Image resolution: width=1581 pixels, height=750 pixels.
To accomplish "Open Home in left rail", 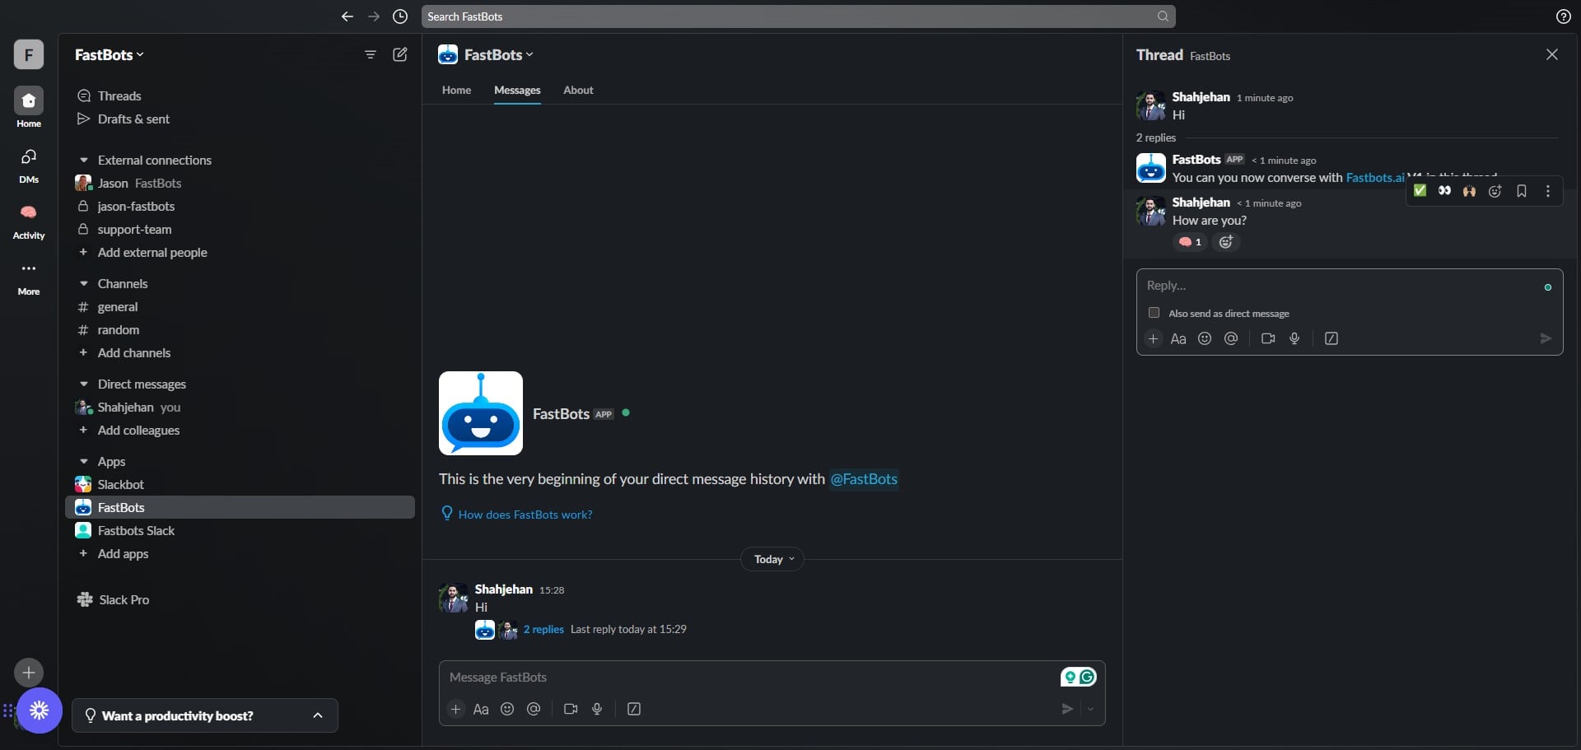I will [x=29, y=108].
